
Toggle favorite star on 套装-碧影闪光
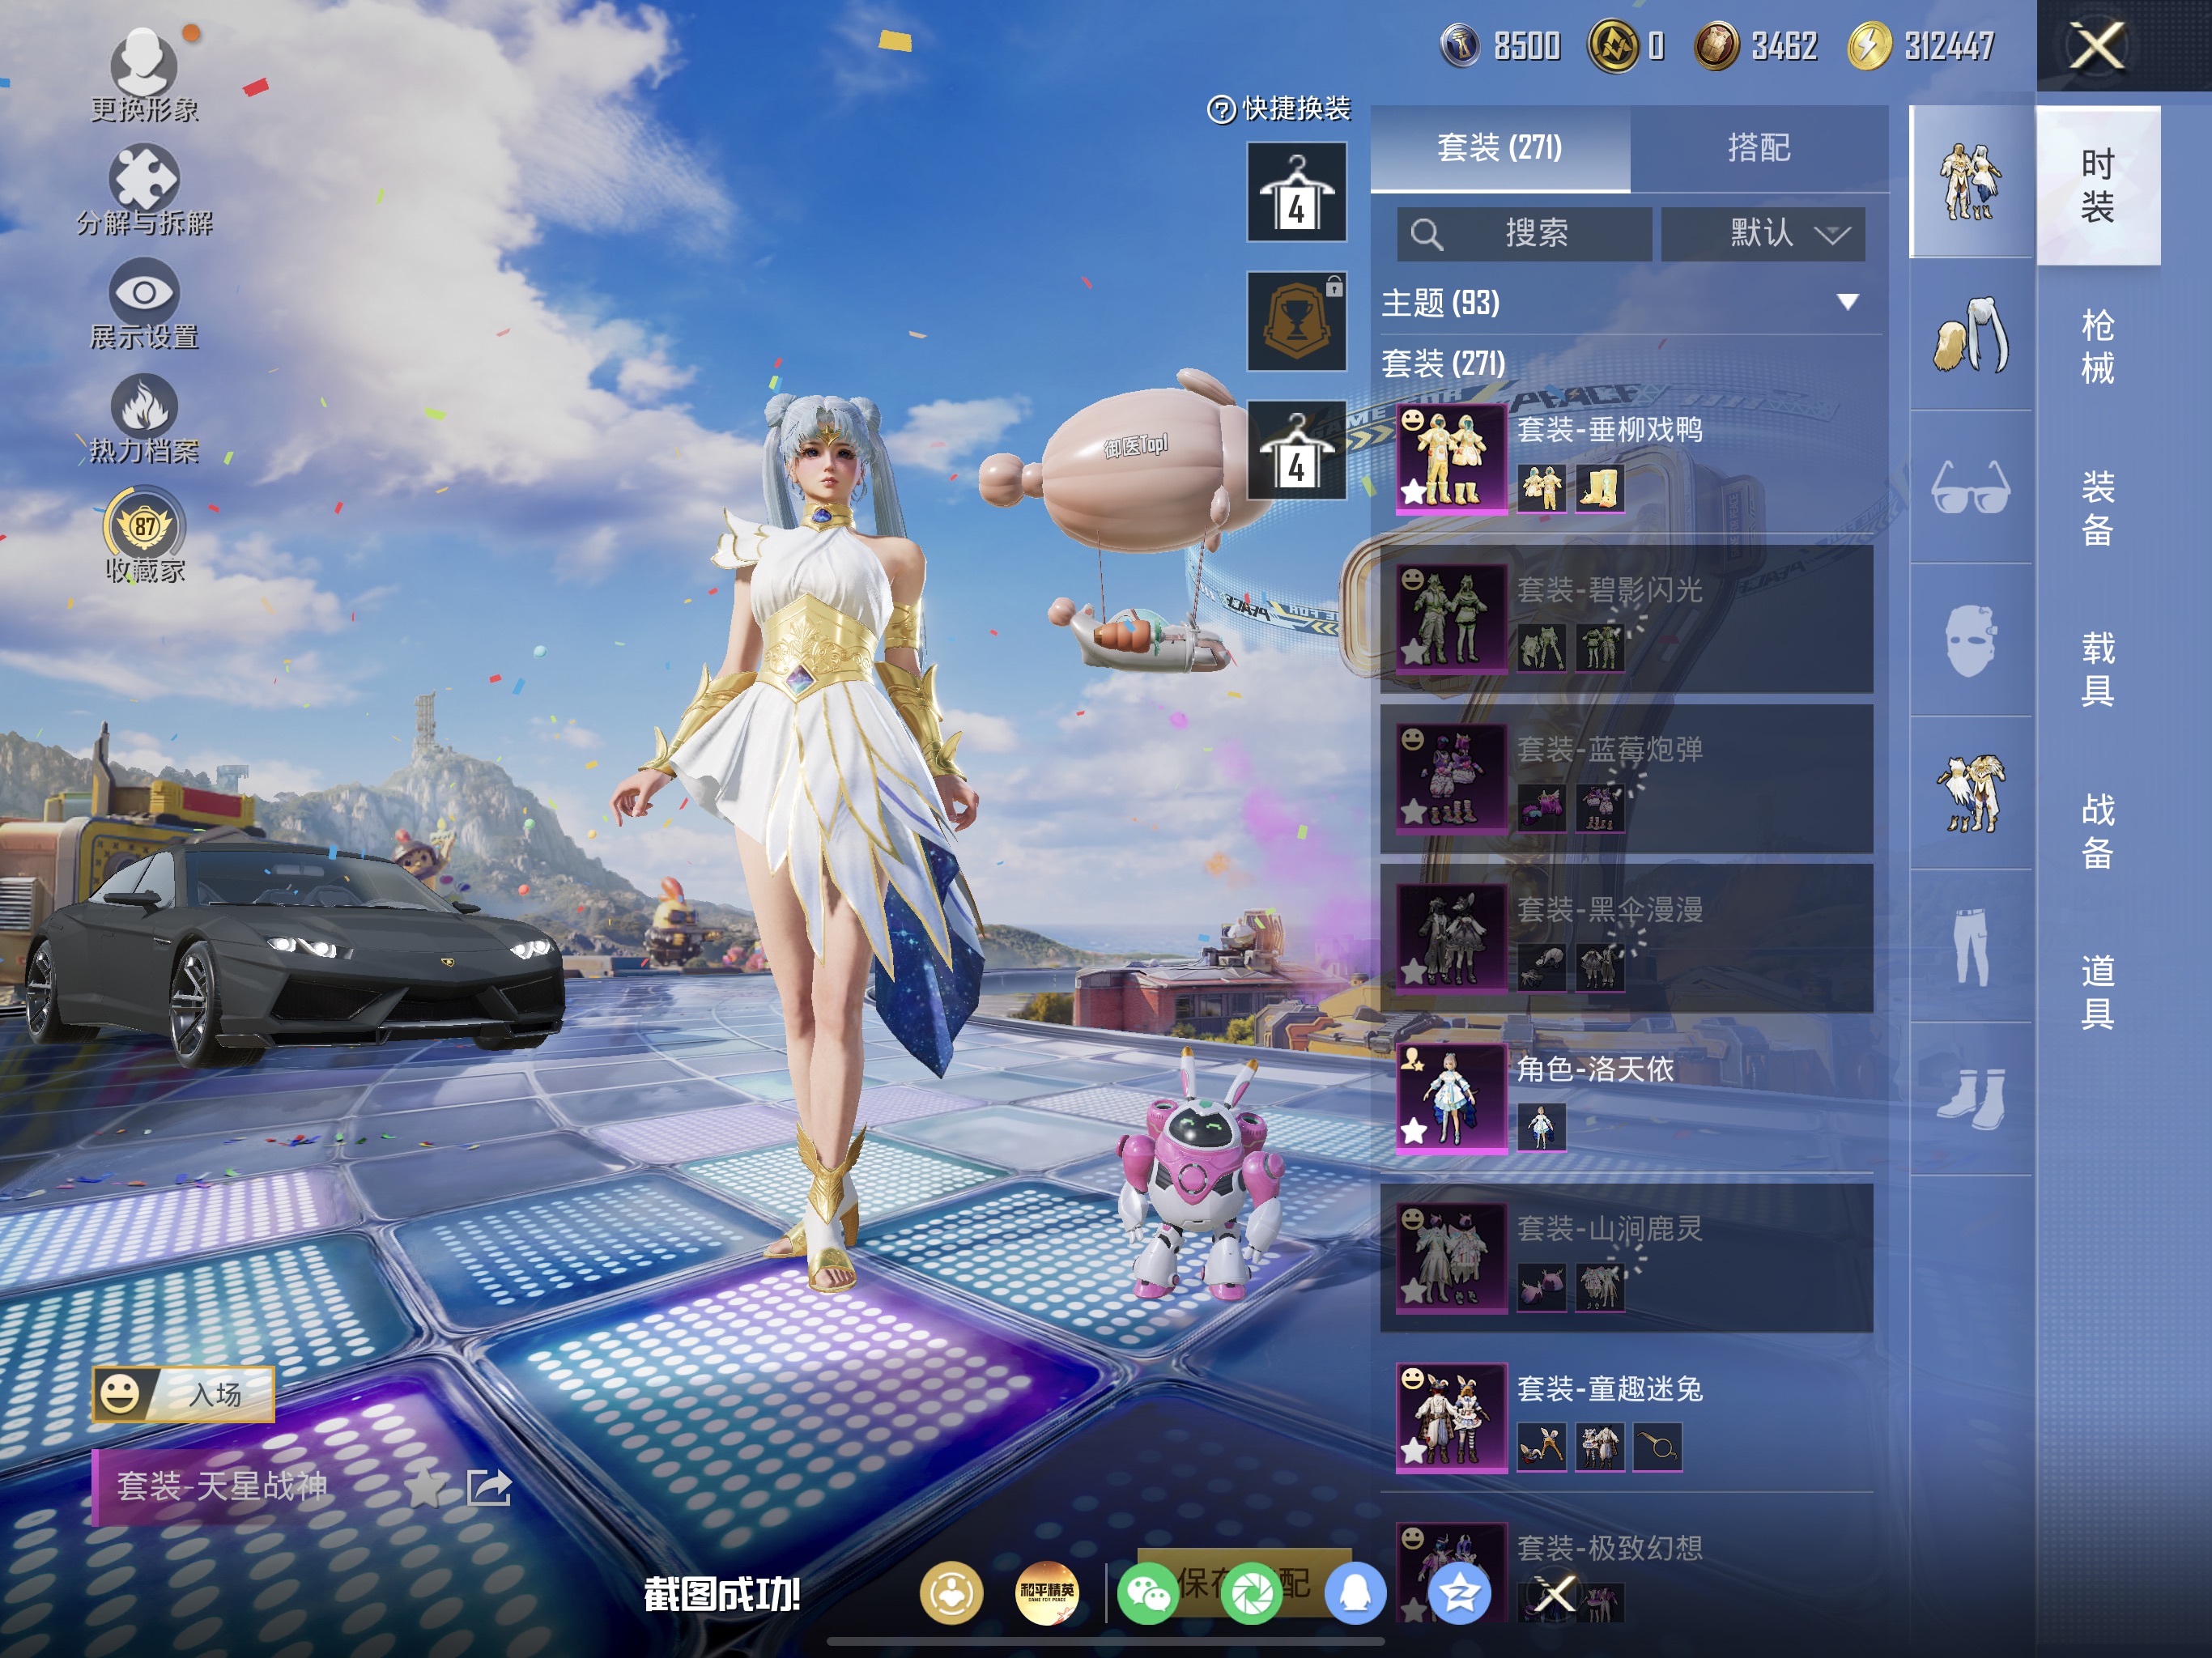1414,651
